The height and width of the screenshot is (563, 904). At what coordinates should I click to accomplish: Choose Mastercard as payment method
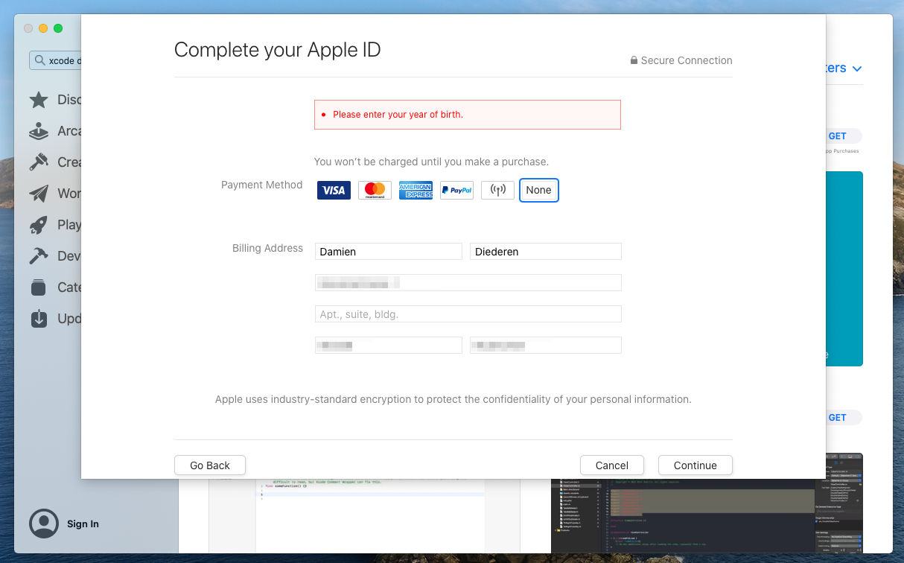pyautogui.click(x=375, y=191)
